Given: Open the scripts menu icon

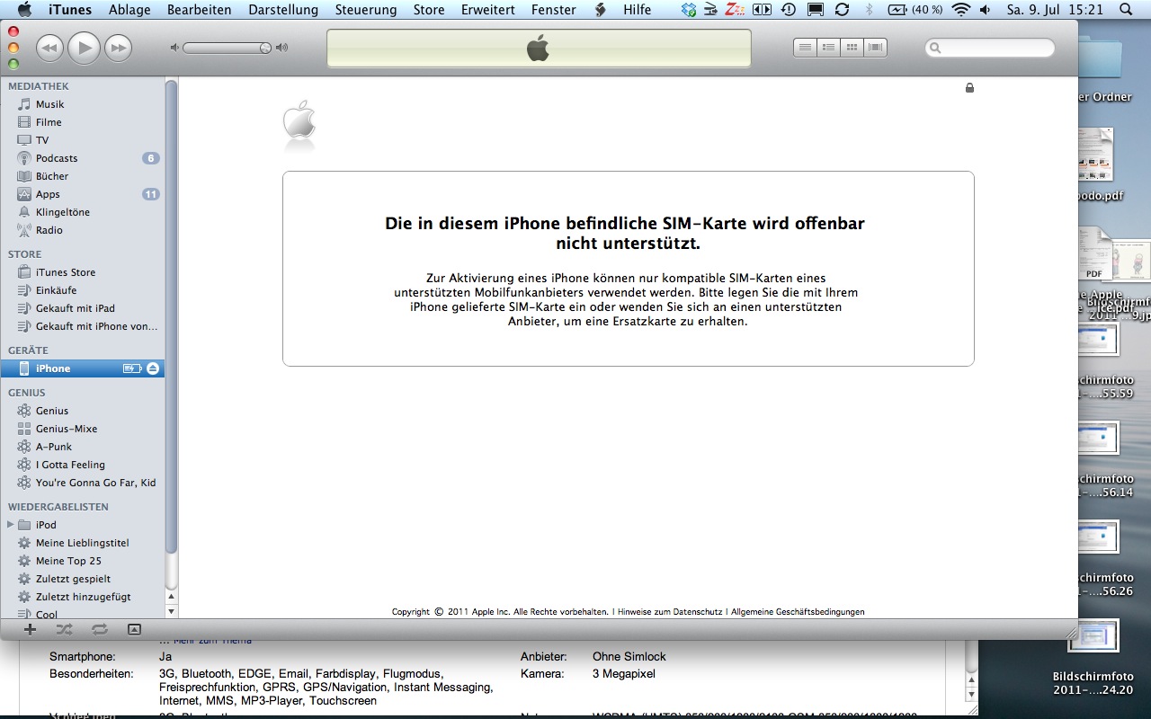Looking at the screenshot, I should [x=600, y=10].
